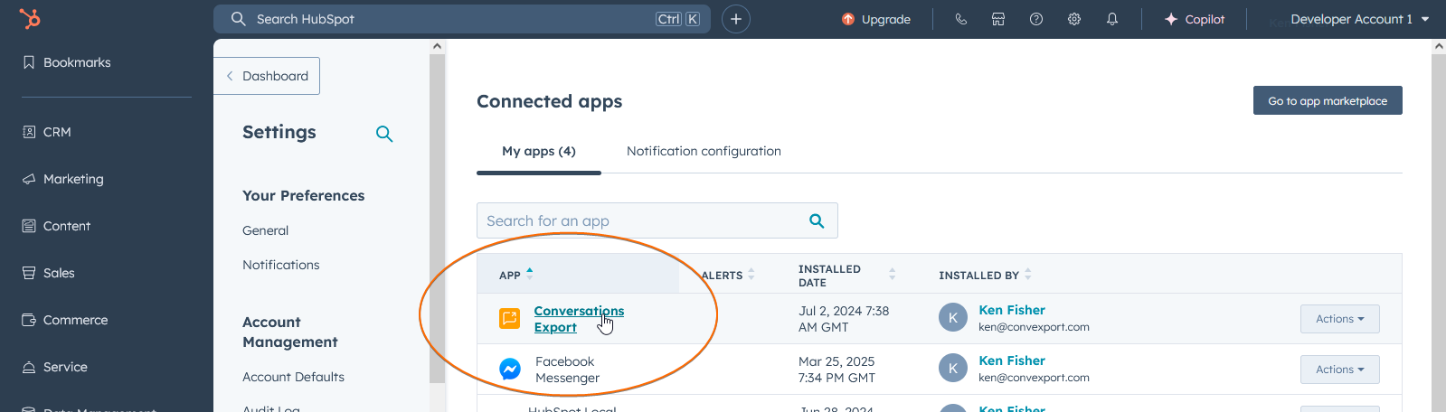Viewport: 1446px width, 412px height.
Task: Click the plus quick-create button
Action: point(736,19)
